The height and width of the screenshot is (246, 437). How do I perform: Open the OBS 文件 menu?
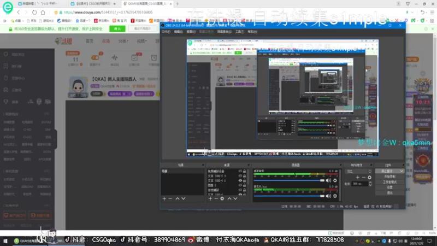(166, 32)
